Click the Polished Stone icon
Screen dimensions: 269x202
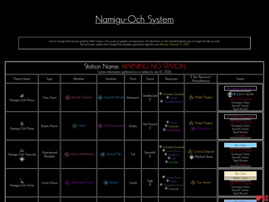pos(191,157)
